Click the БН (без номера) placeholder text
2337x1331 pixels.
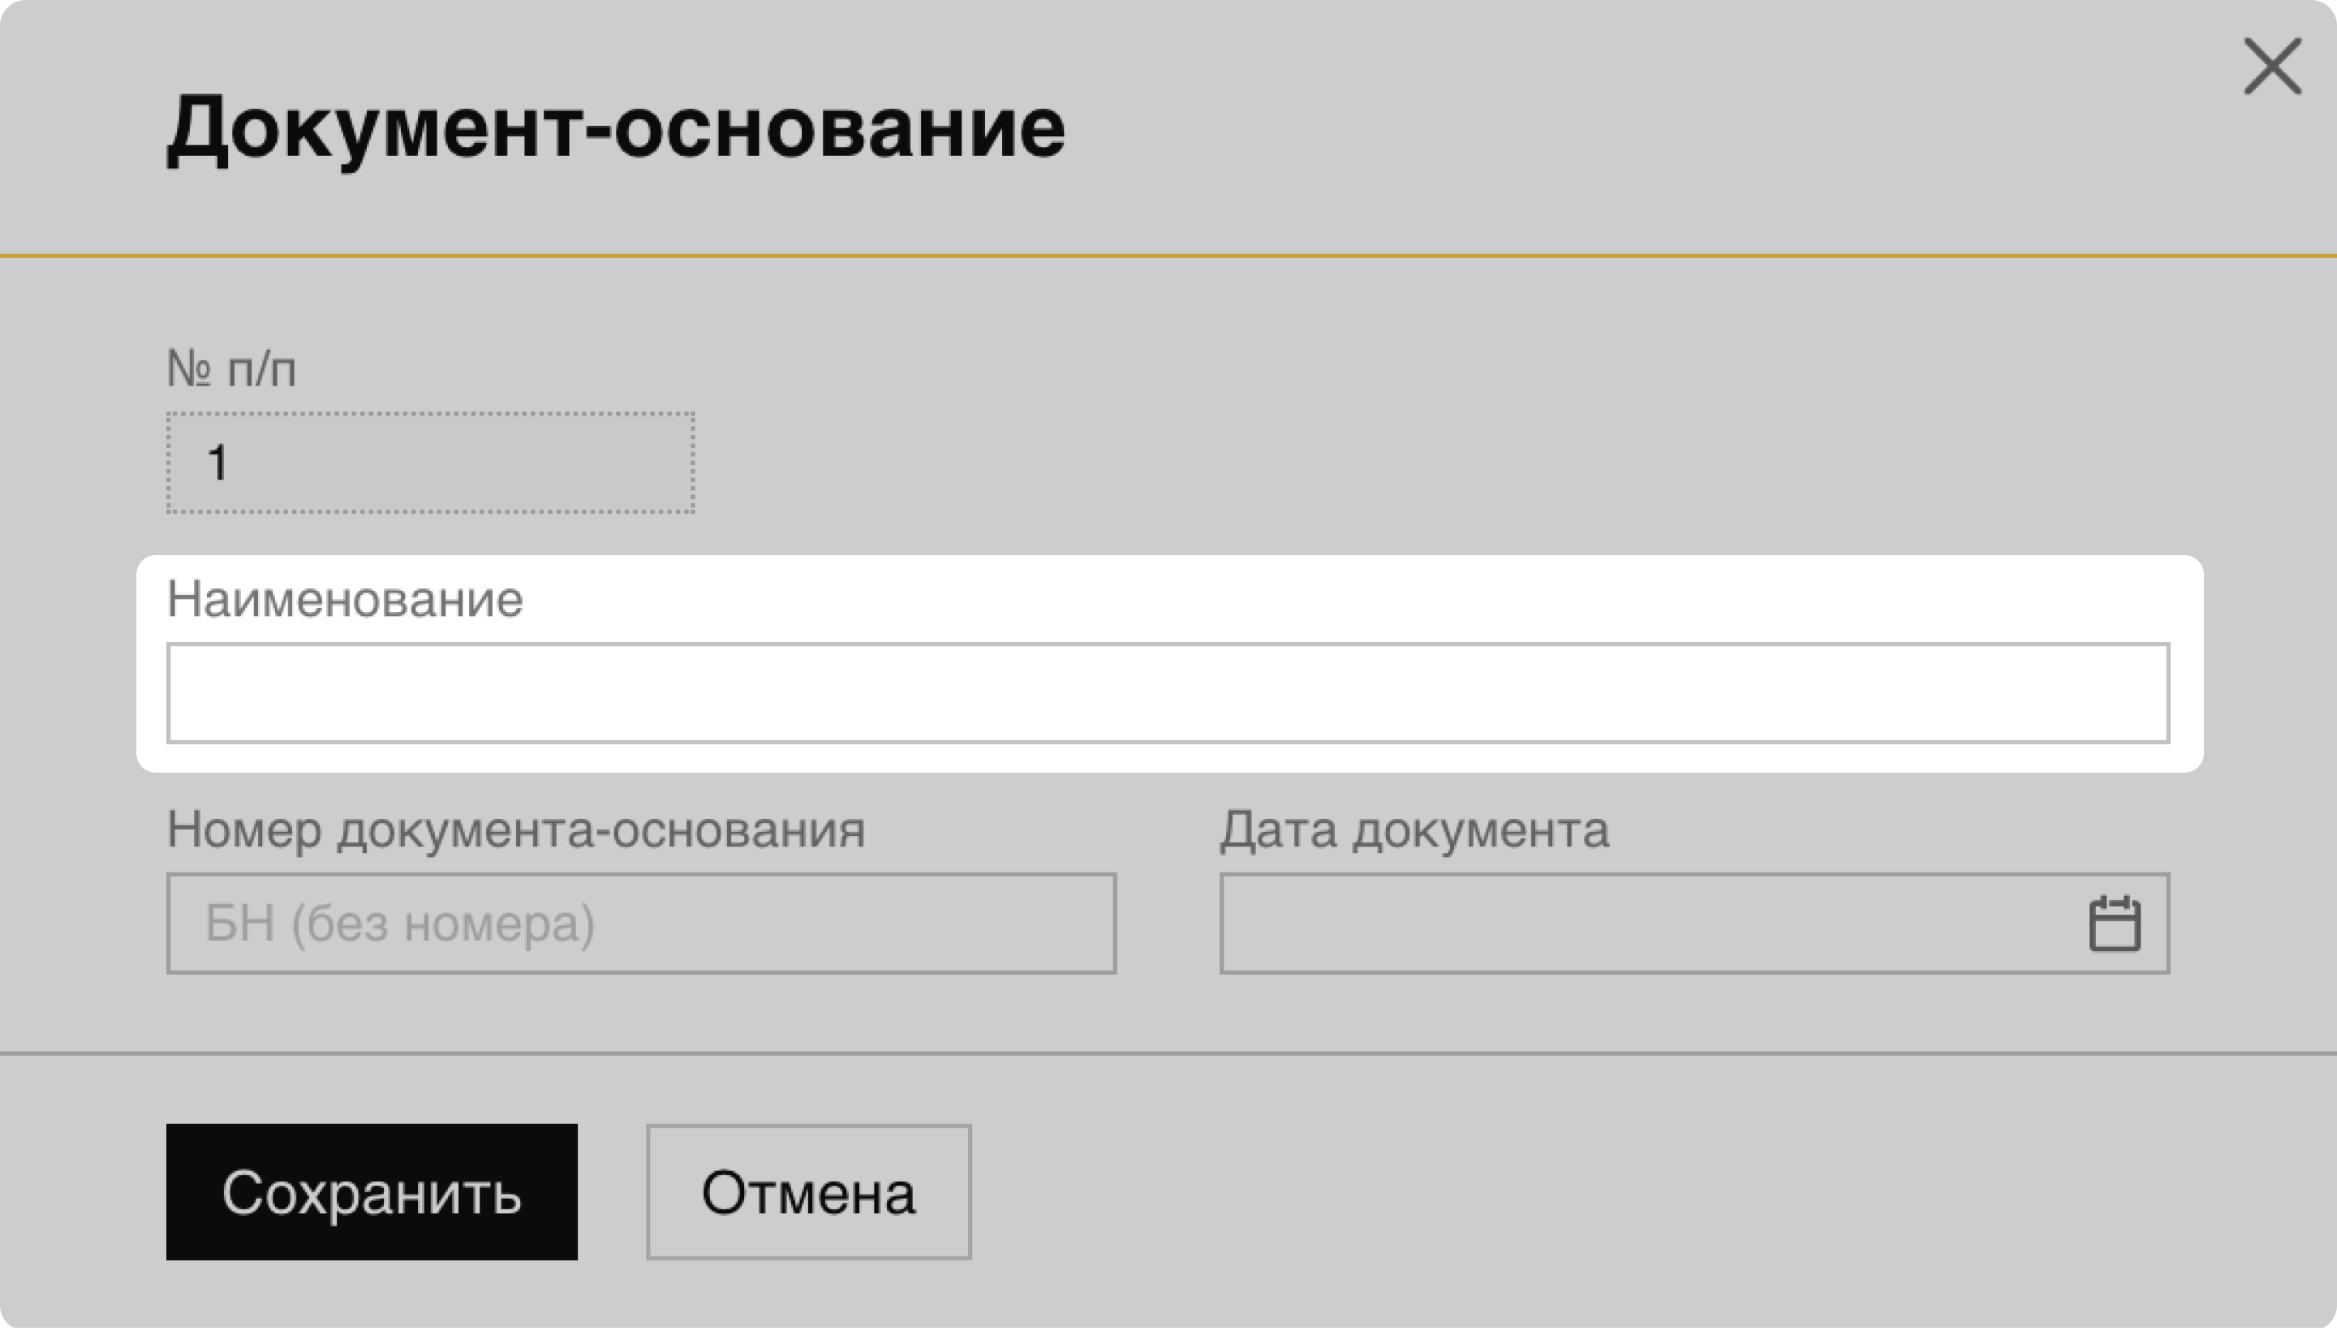pyautogui.click(x=399, y=924)
